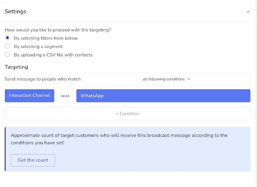The height and width of the screenshot is (187, 257).
Task: Click 'By uploading a CSV file with contacts' label
Action: pos(53,55)
